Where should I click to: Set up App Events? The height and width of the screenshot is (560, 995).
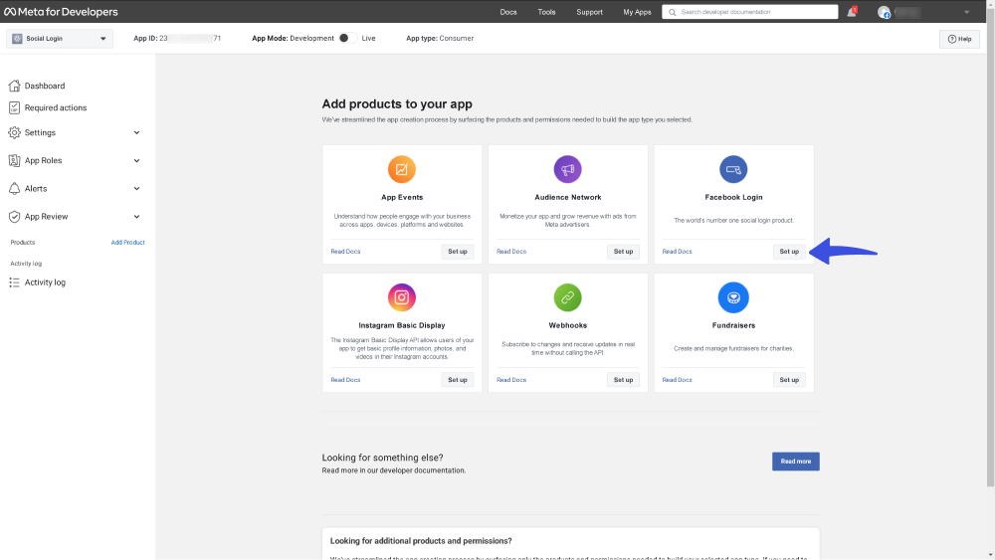(x=458, y=252)
